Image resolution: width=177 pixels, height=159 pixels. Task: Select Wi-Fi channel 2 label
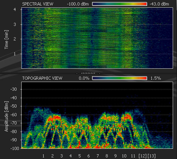pos(52,156)
